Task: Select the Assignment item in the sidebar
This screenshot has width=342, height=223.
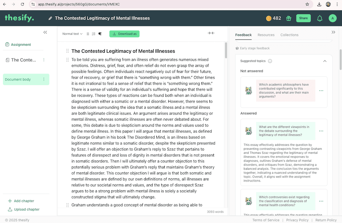Action: [20, 44]
